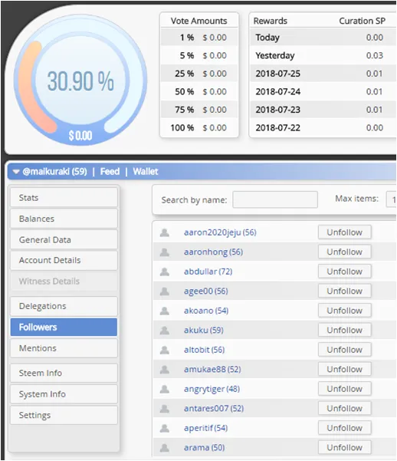Image resolution: width=397 pixels, height=461 pixels.
Task: Open abdullar (72) profile link
Action: 208,272
